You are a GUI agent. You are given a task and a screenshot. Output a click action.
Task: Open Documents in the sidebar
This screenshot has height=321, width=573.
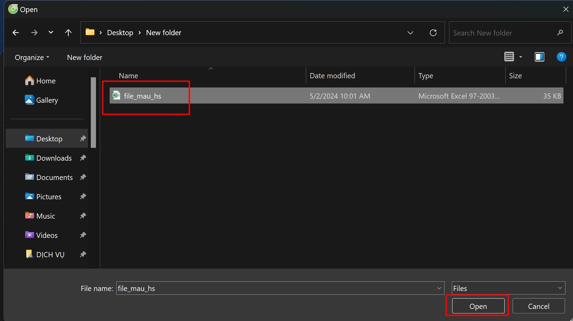pyautogui.click(x=54, y=178)
